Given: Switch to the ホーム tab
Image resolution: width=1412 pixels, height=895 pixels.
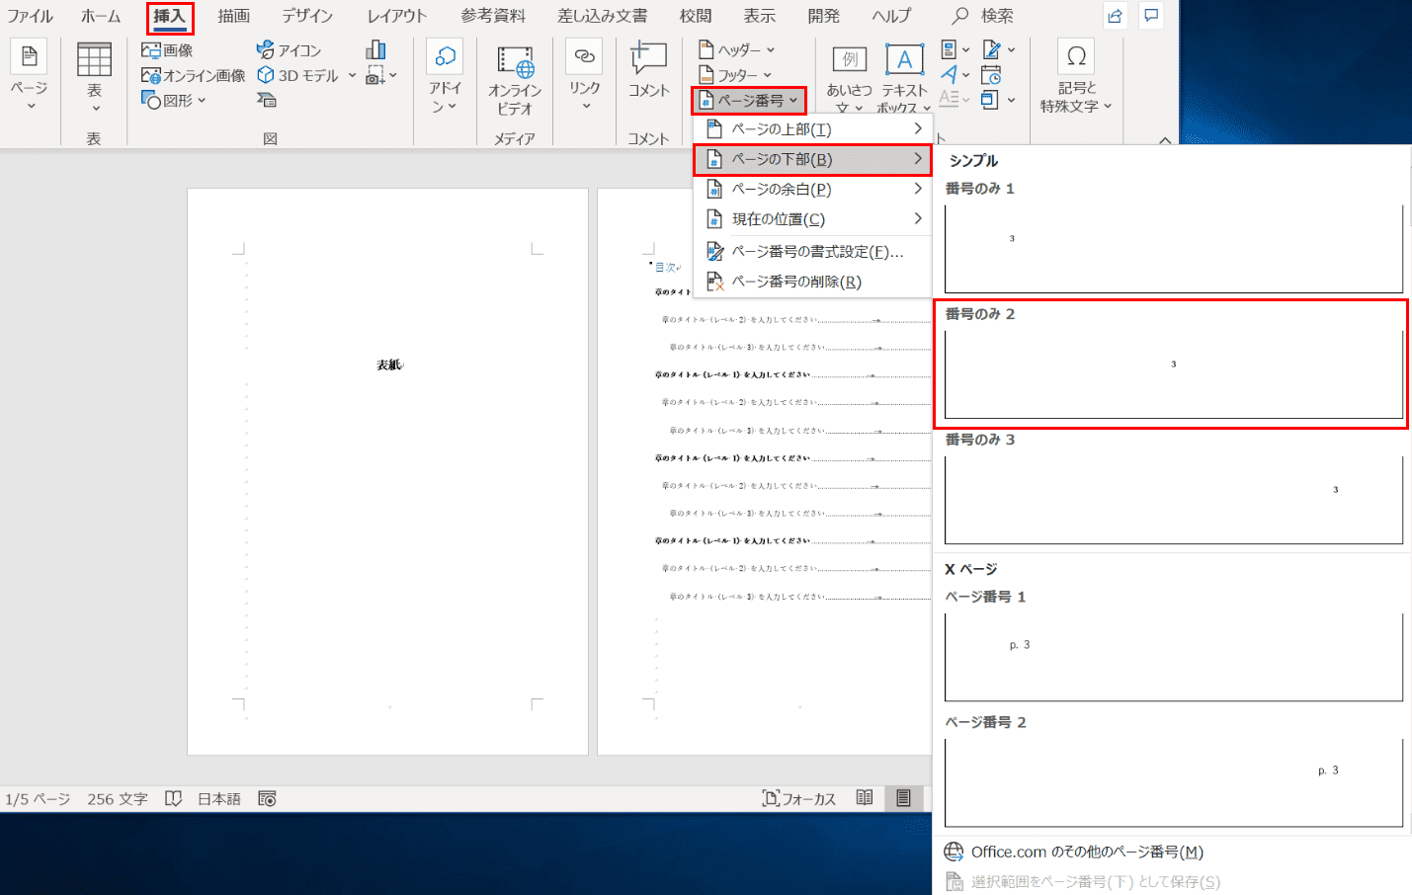Looking at the screenshot, I should tap(101, 16).
